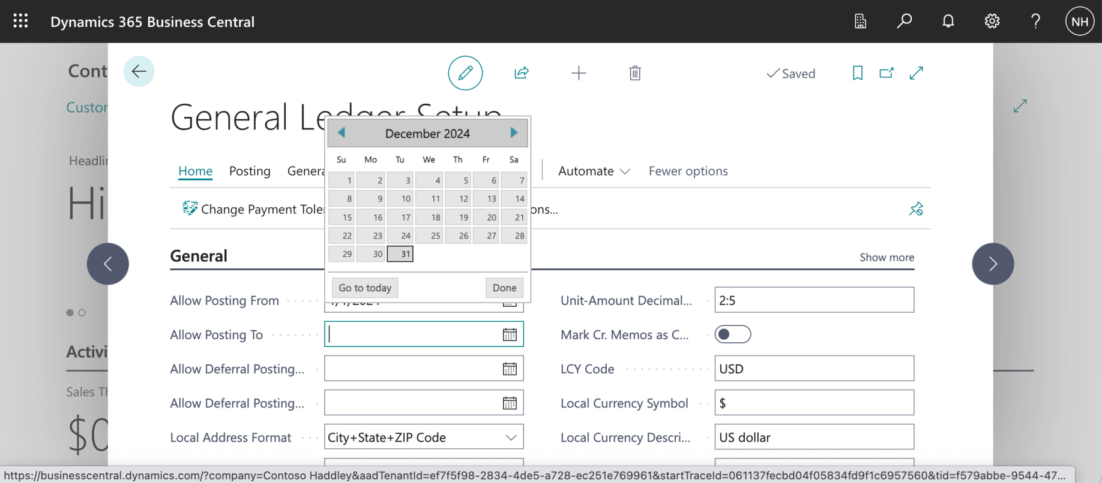Screen dimensions: 1102x483
Task: Open page in new window icon
Action: tap(886, 73)
